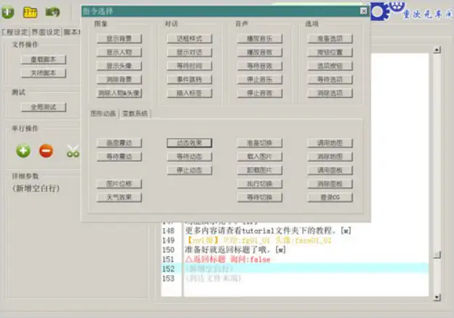Image resolution: width=454 pixels, height=318 pixels.
Task: Click the 显示人物 button
Action: (x=119, y=52)
